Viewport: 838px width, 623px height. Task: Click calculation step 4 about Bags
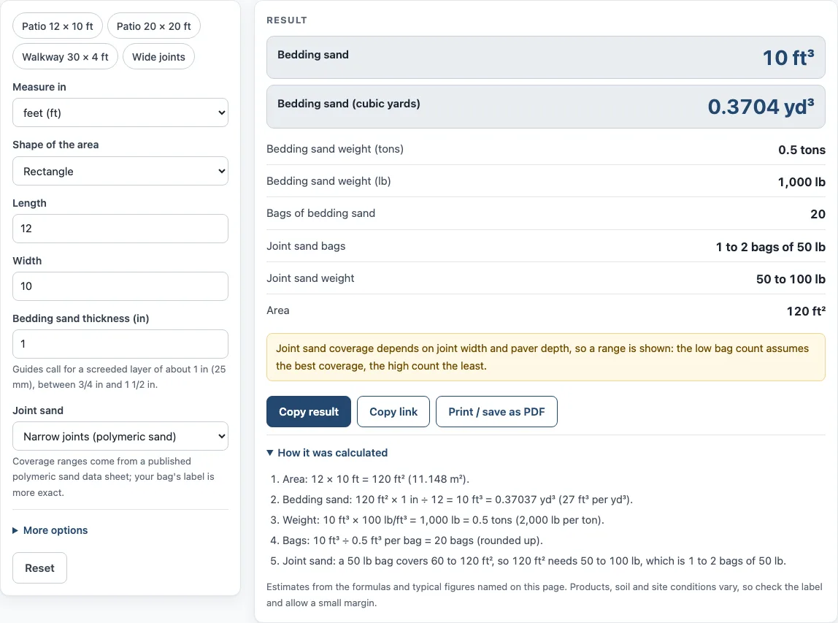pyautogui.click(x=412, y=540)
